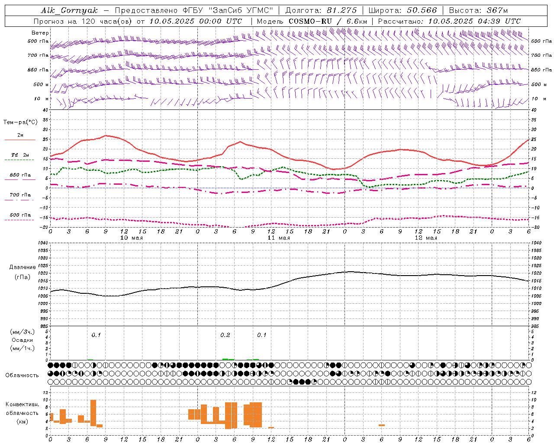Click the Осадки precipitation label

pyautogui.click(x=23, y=340)
